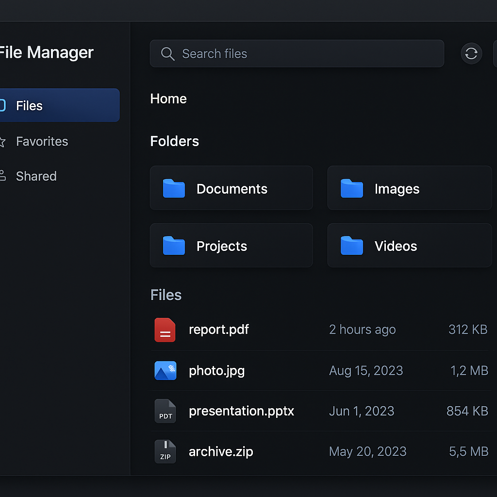Click the presentation.pptx file icon
Viewport: 497px width, 497px height.
click(x=165, y=411)
